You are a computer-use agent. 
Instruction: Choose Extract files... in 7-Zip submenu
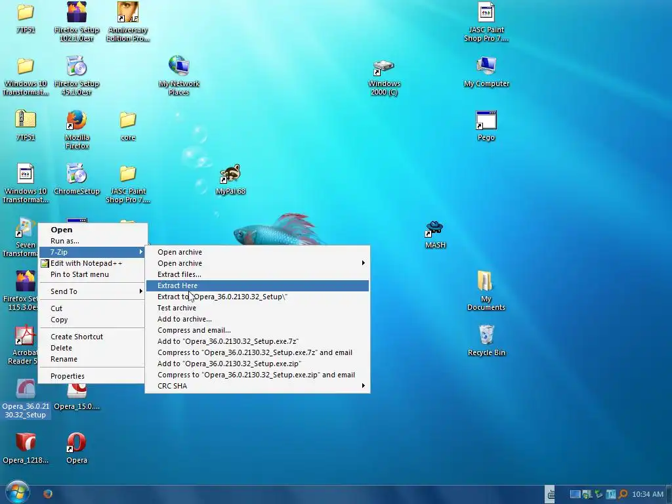tap(257, 274)
